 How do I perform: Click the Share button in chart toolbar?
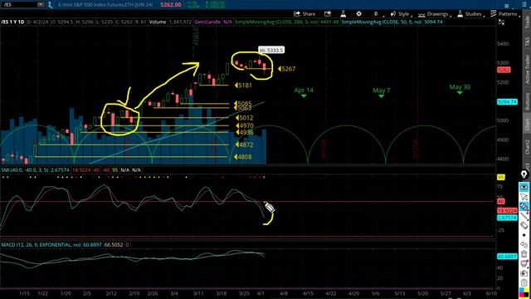pos(304,14)
